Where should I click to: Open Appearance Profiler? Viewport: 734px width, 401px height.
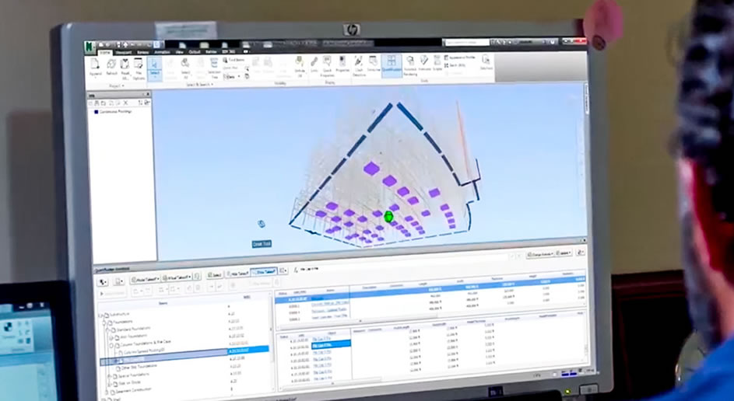click(x=459, y=58)
